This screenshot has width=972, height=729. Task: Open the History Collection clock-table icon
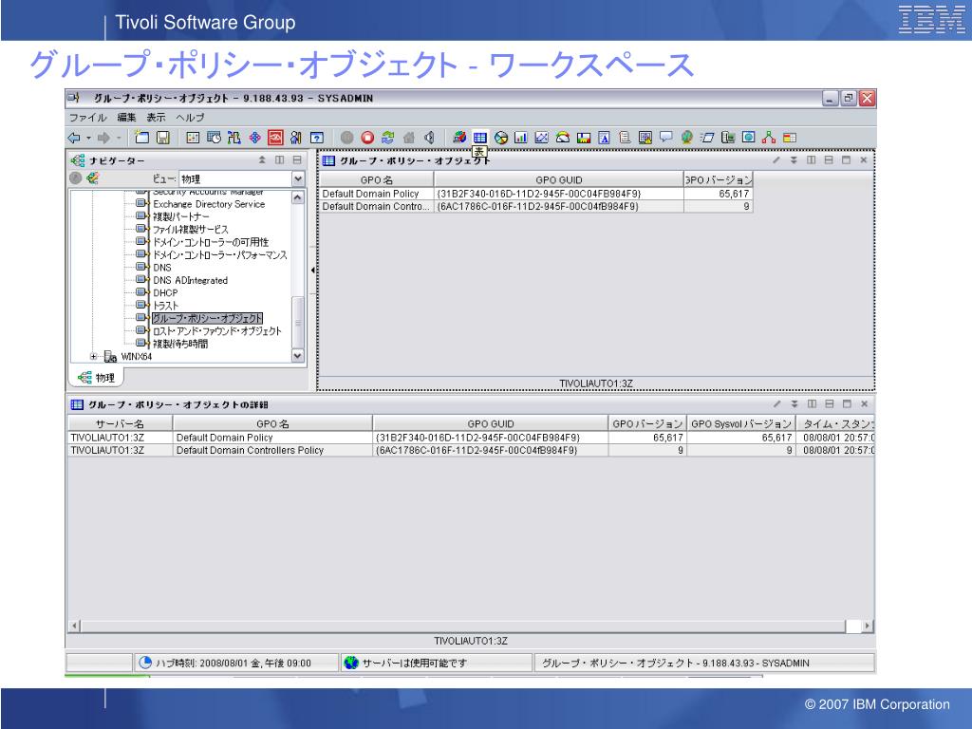(214, 138)
